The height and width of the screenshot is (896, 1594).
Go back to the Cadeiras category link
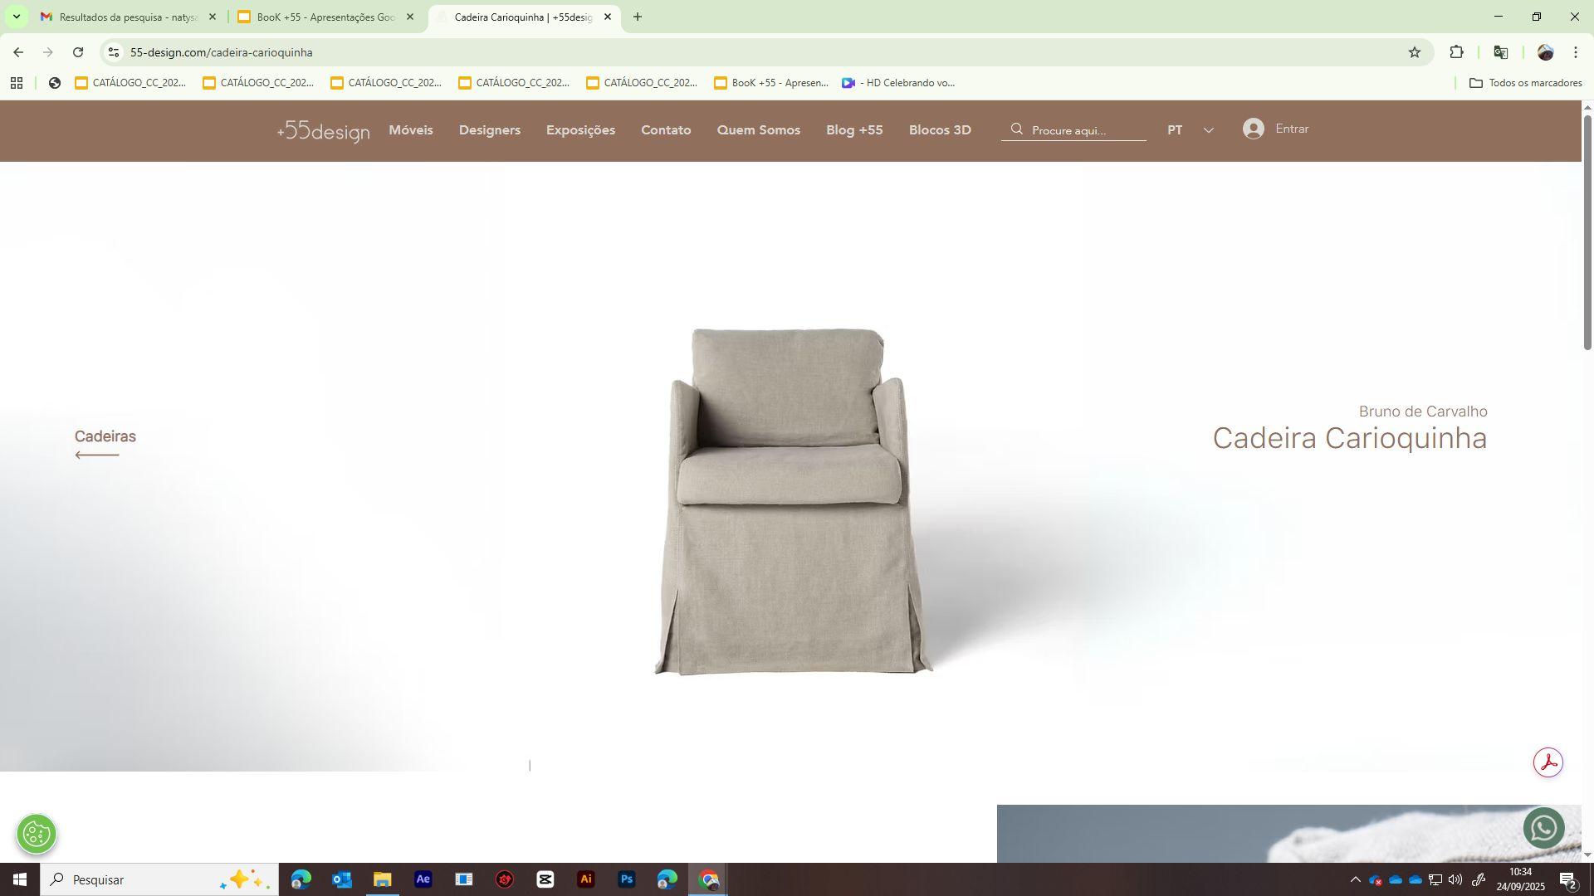click(x=105, y=436)
